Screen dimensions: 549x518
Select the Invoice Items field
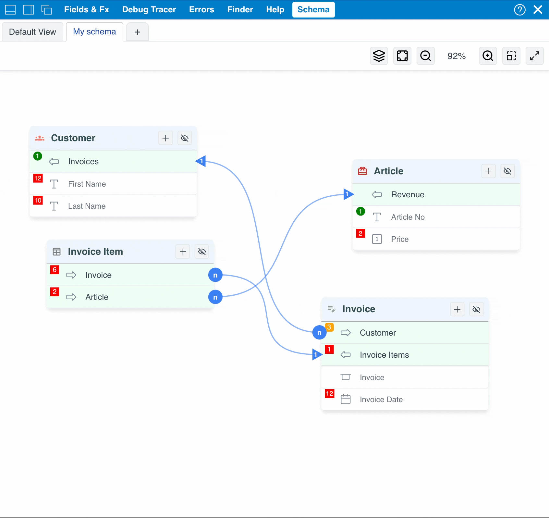405,355
